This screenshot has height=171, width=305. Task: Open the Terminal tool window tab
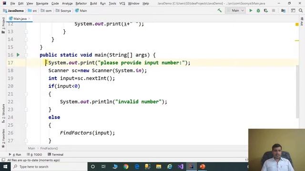56,154
